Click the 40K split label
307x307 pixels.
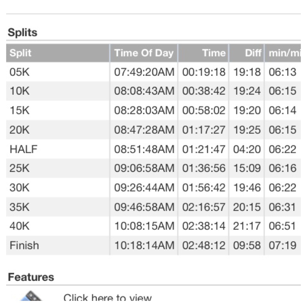point(19,226)
